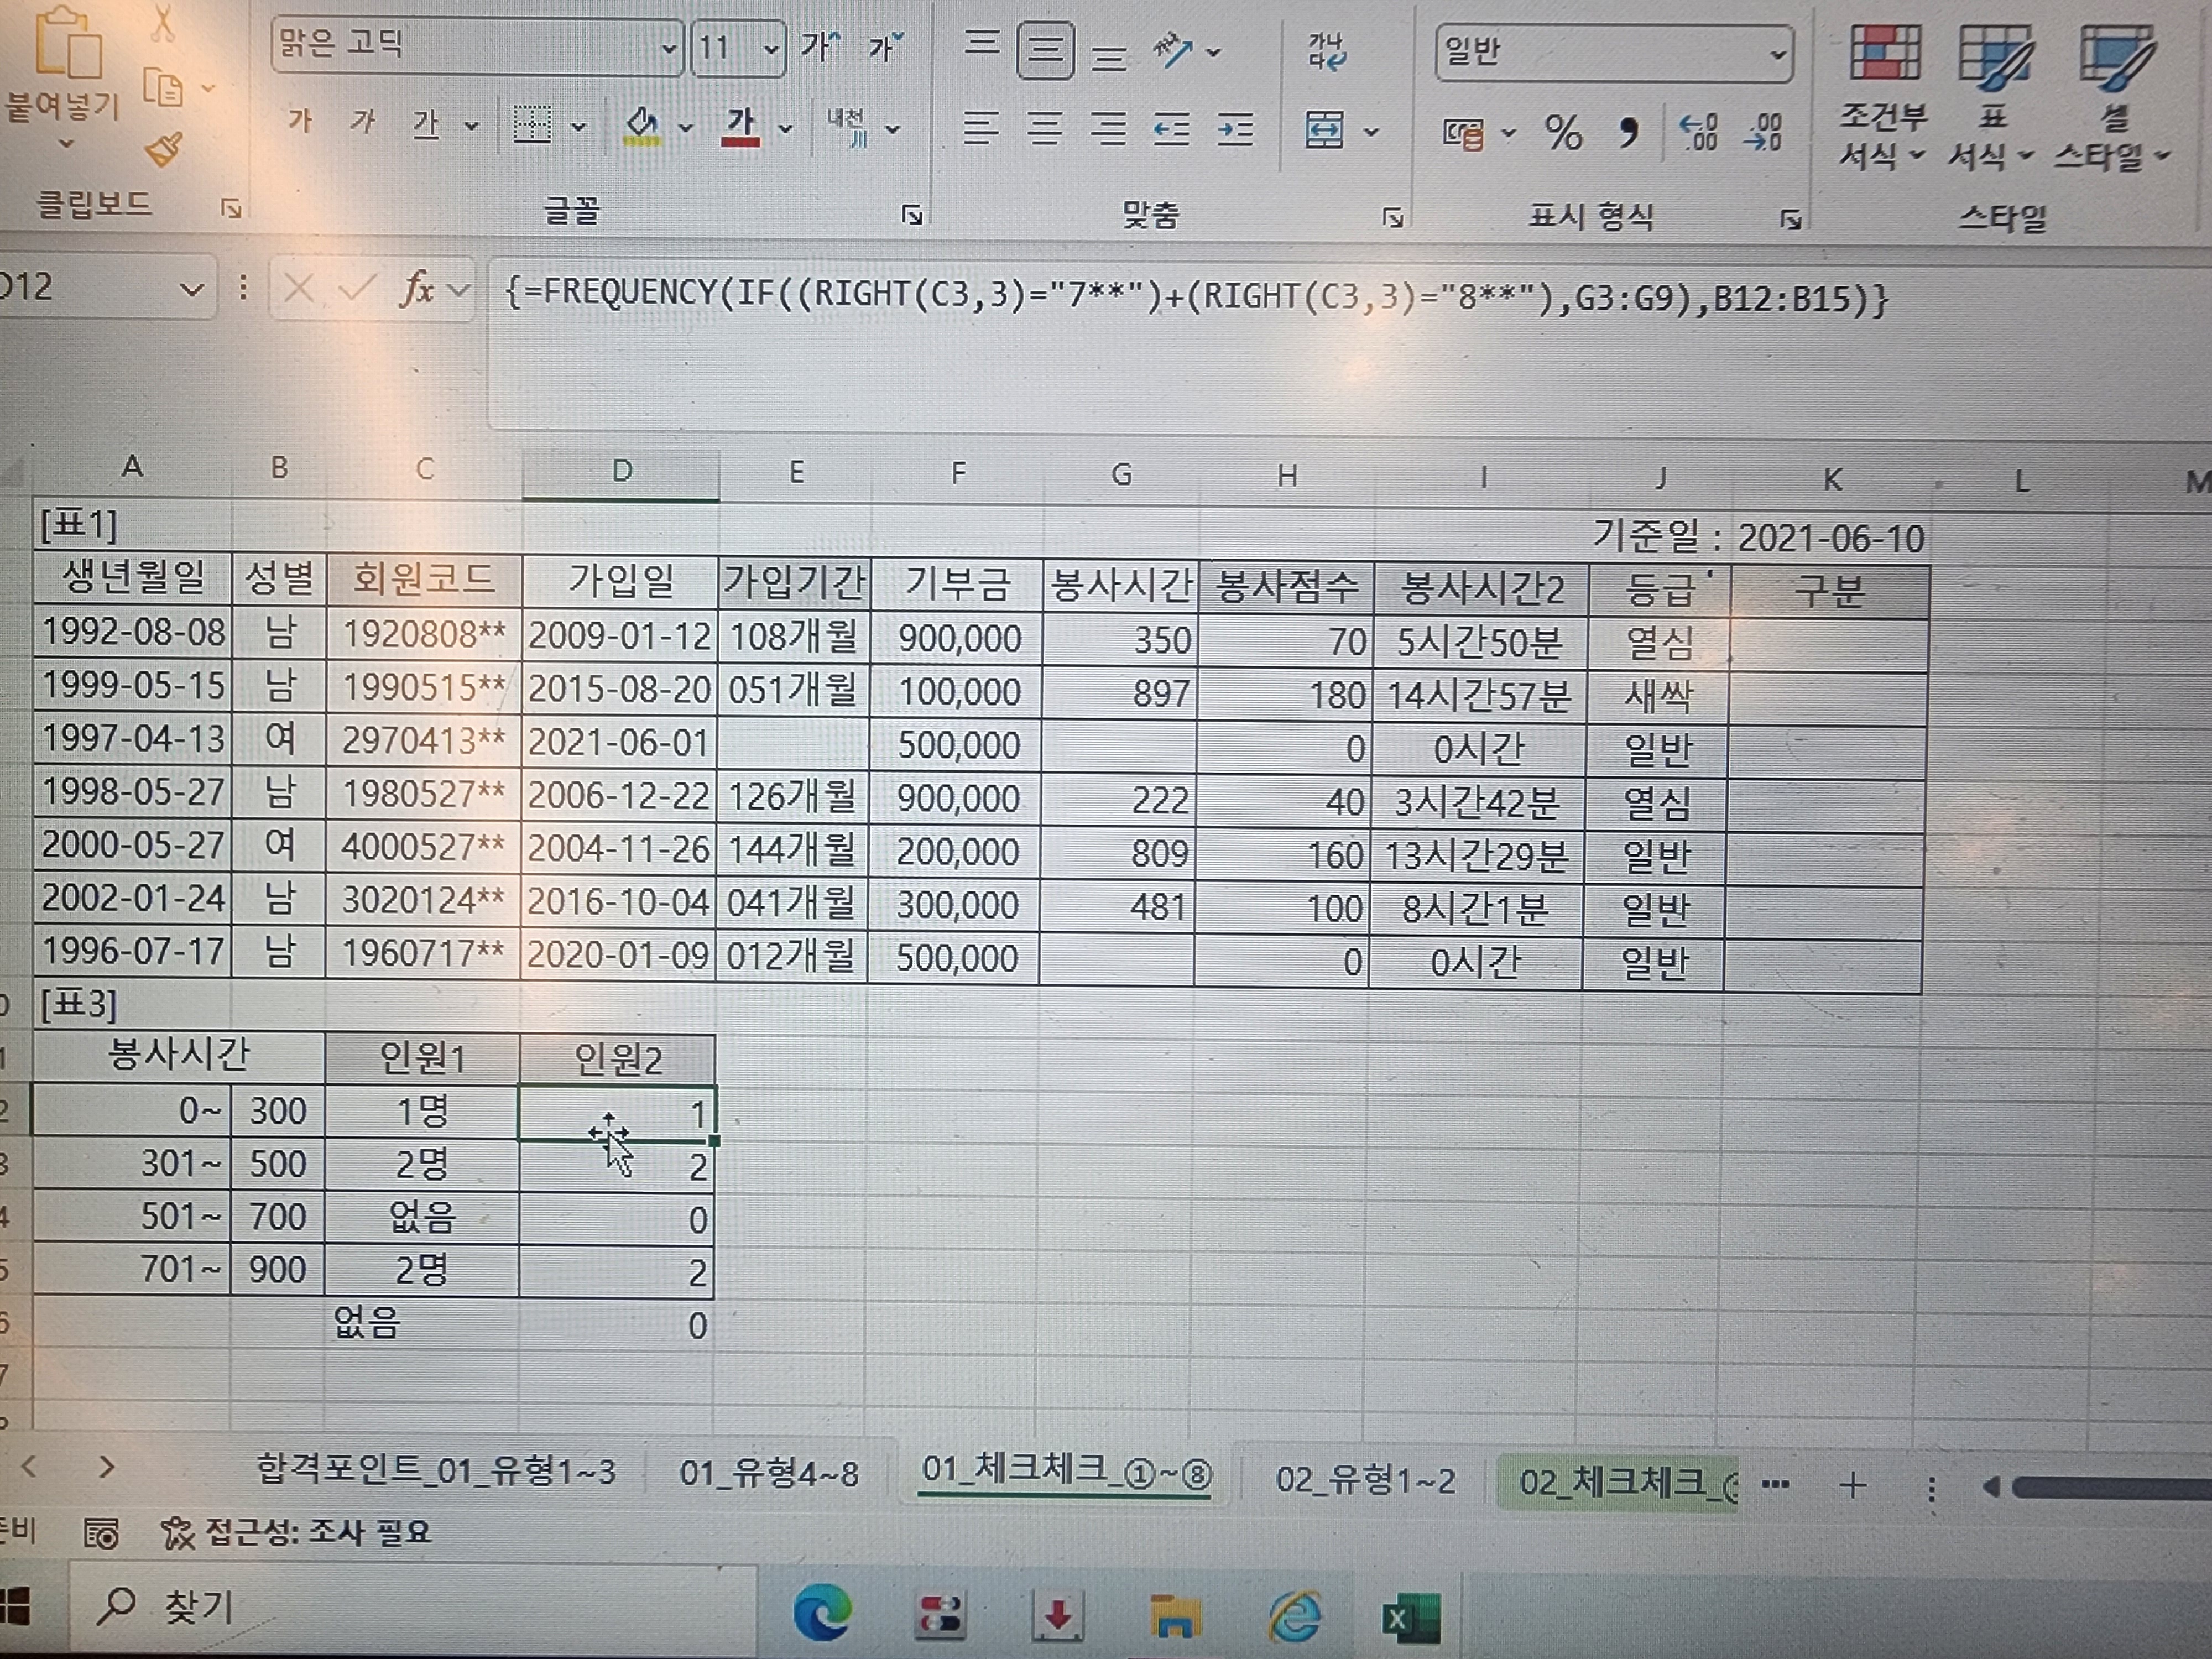Click the red font color button
This screenshot has height=1659, width=2212.
(x=740, y=127)
